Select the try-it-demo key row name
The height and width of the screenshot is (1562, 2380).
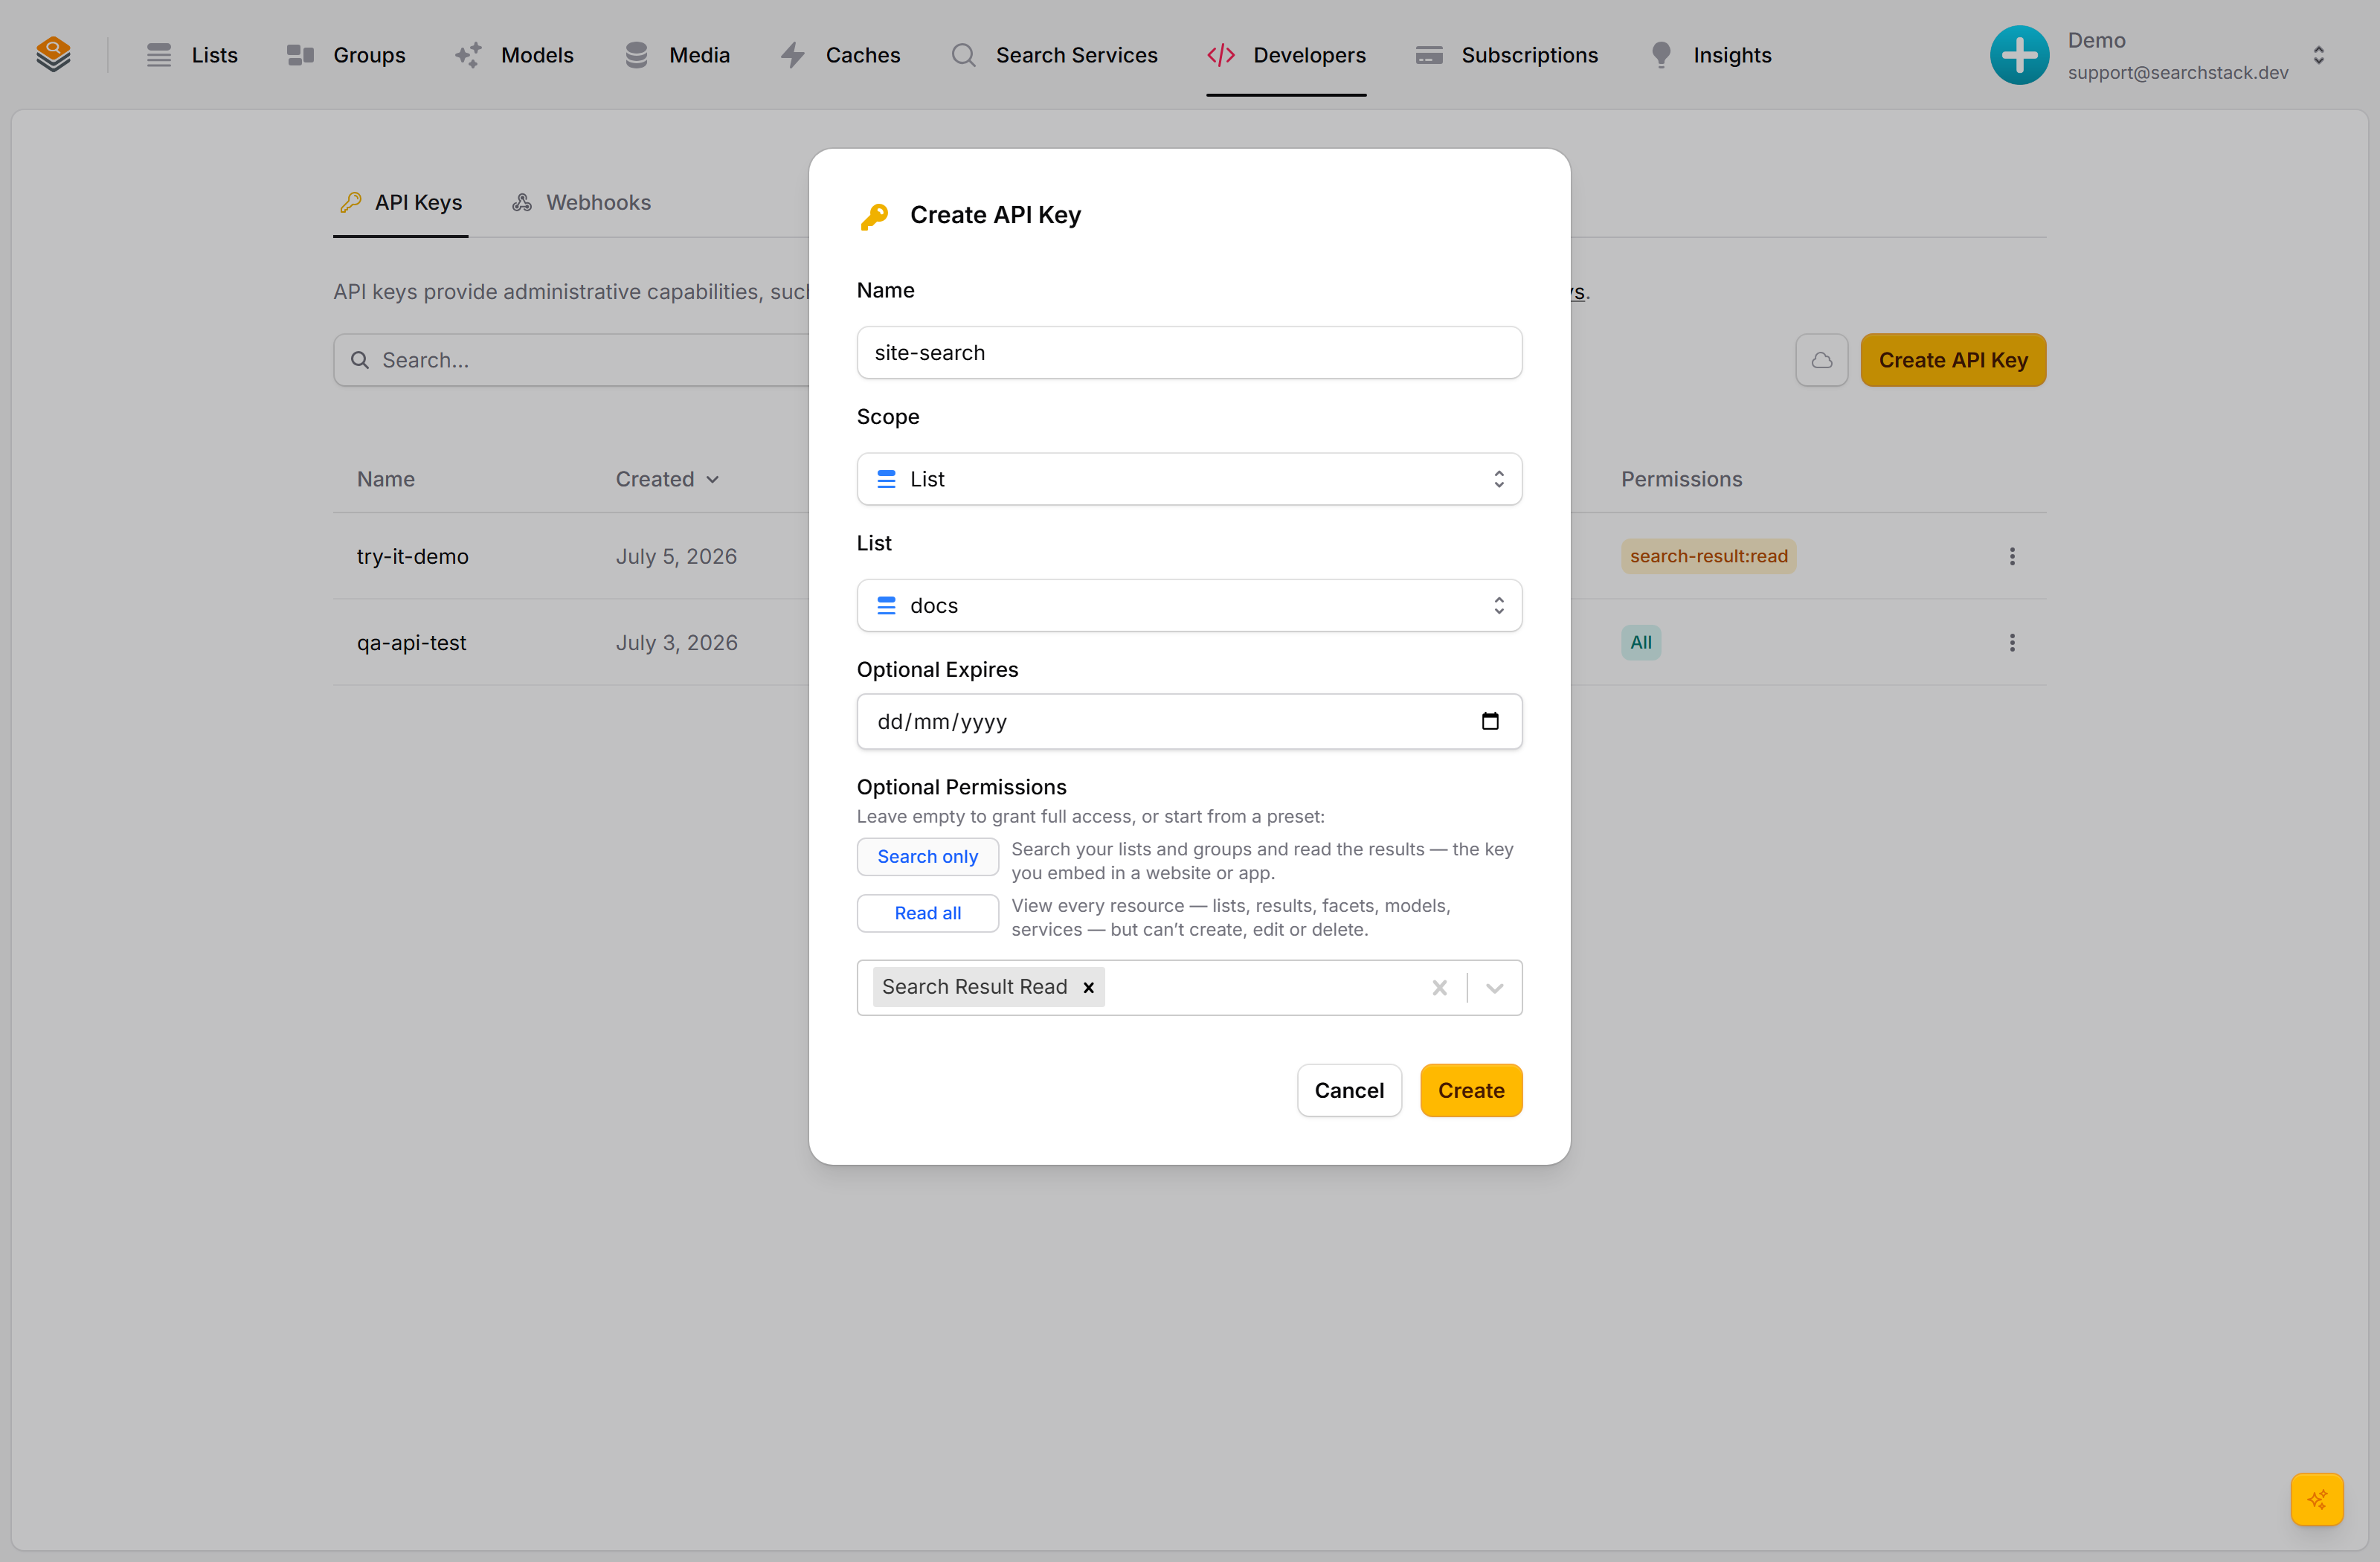[x=413, y=556]
